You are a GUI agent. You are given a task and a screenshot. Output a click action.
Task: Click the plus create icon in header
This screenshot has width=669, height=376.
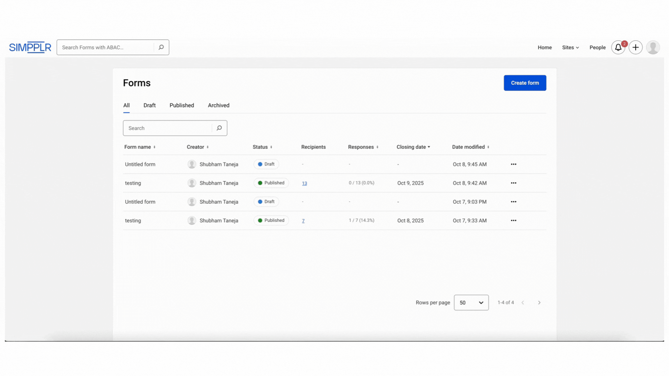coord(636,47)
